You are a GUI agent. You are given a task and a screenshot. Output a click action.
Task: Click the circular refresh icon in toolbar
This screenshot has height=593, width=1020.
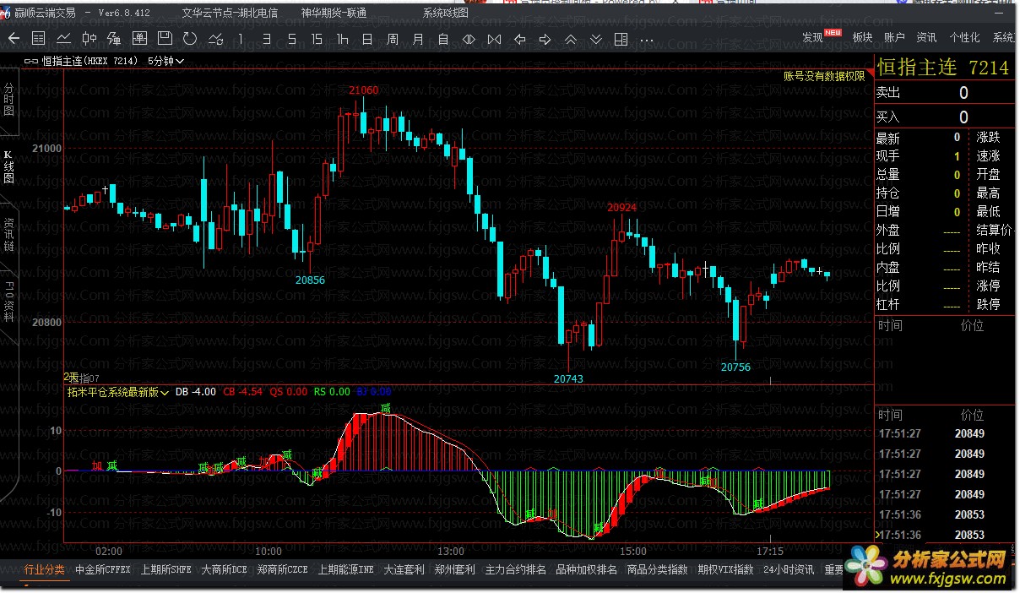[x=190, y=39]
